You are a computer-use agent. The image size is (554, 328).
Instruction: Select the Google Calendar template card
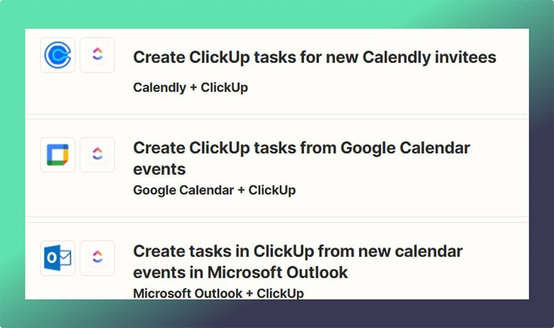tap(277, 166)
